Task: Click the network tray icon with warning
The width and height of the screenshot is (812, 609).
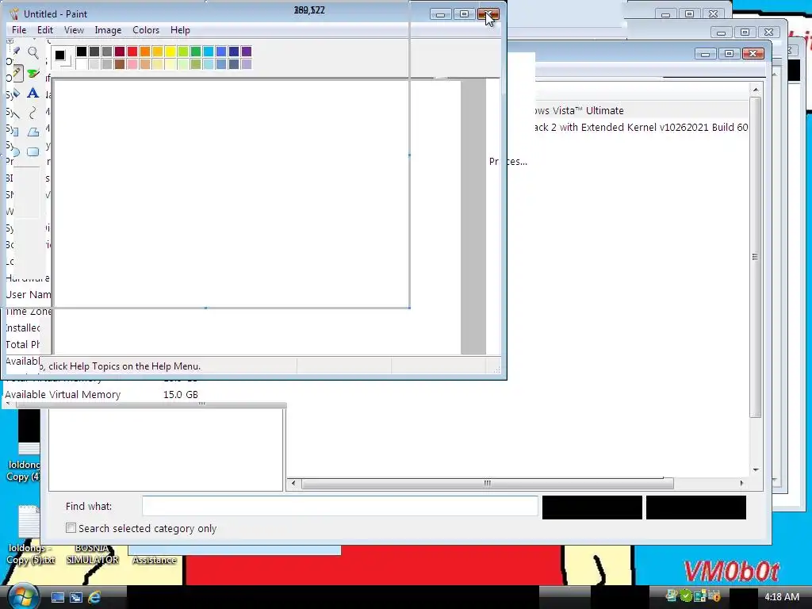Action: pos(714,596)
